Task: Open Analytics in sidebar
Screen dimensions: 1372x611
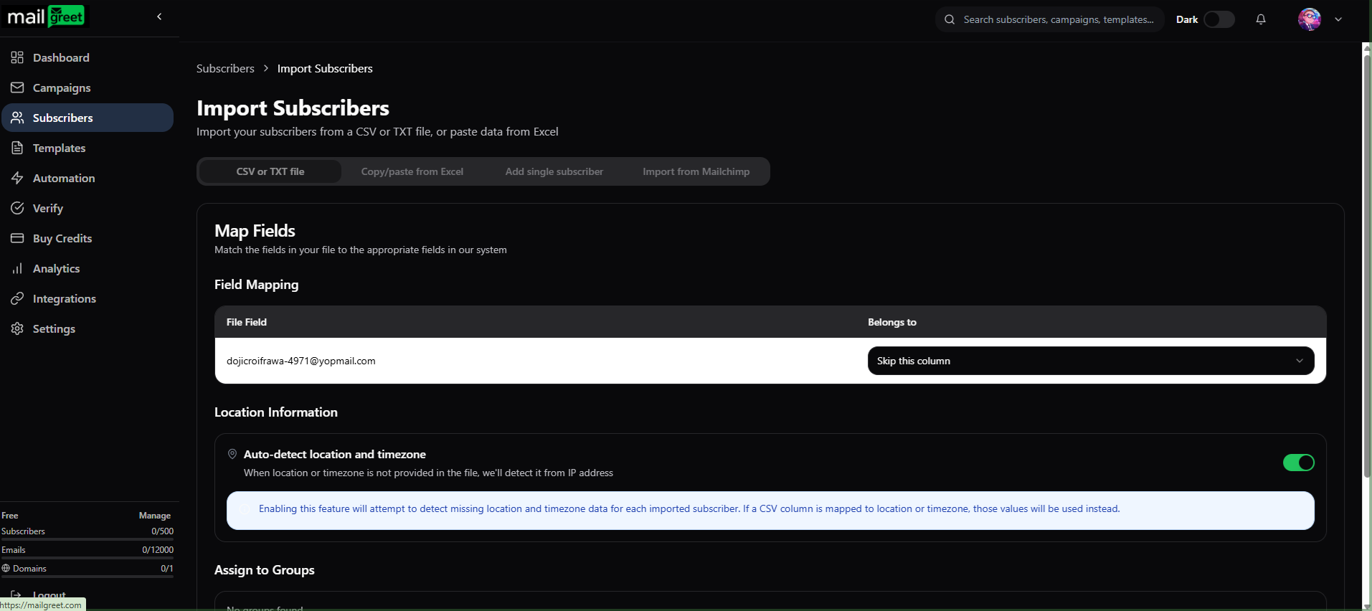Action: coord(87,268)
